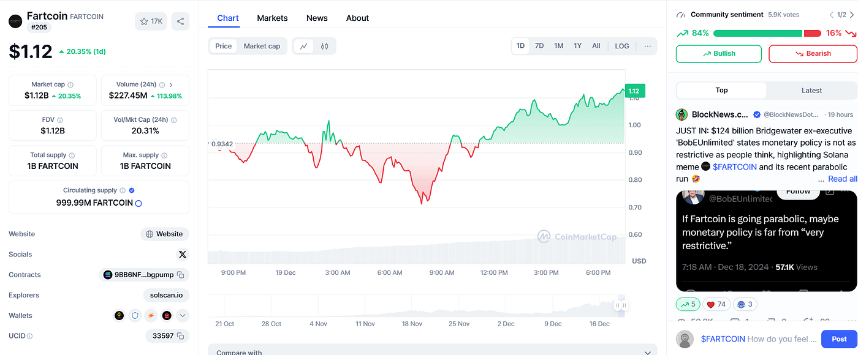Copy the contract address 9BB6NF...bgpump
Viewport: 858px width, 355px height.
[180, 275]
